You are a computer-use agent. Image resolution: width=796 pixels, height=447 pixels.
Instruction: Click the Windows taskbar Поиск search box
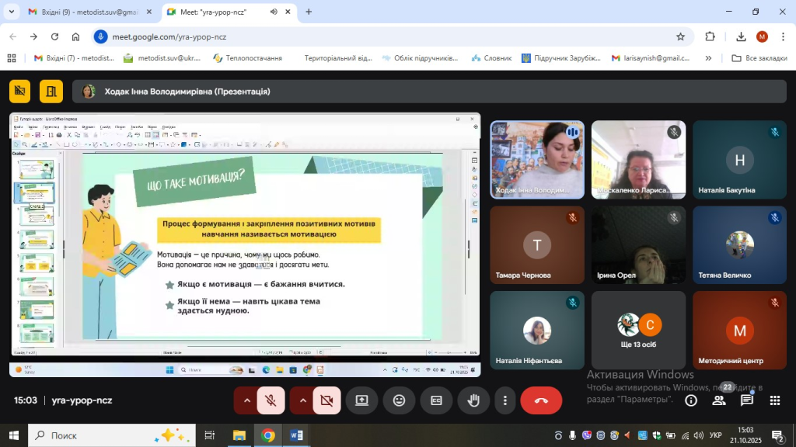pyautogui.click(x=109, y=435)
